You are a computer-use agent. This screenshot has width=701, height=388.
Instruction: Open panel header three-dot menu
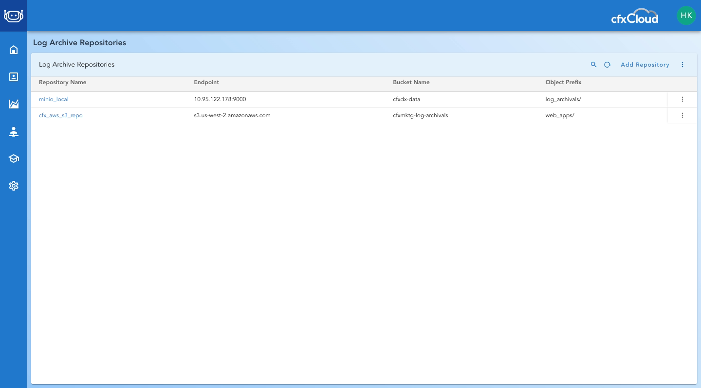pyautogui.click(x=683, y=65)
